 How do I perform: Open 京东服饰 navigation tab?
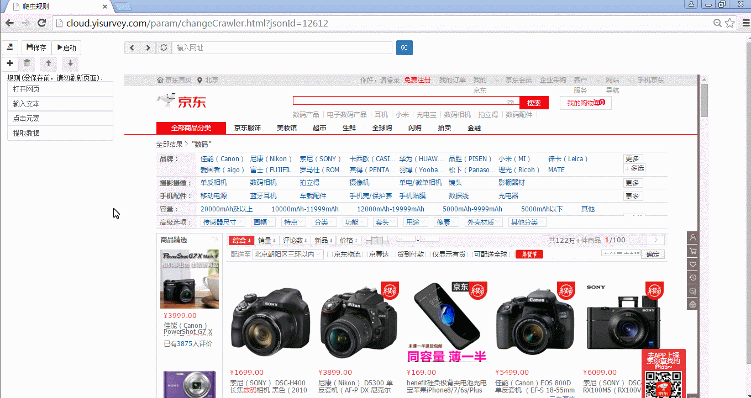[247, 128]
